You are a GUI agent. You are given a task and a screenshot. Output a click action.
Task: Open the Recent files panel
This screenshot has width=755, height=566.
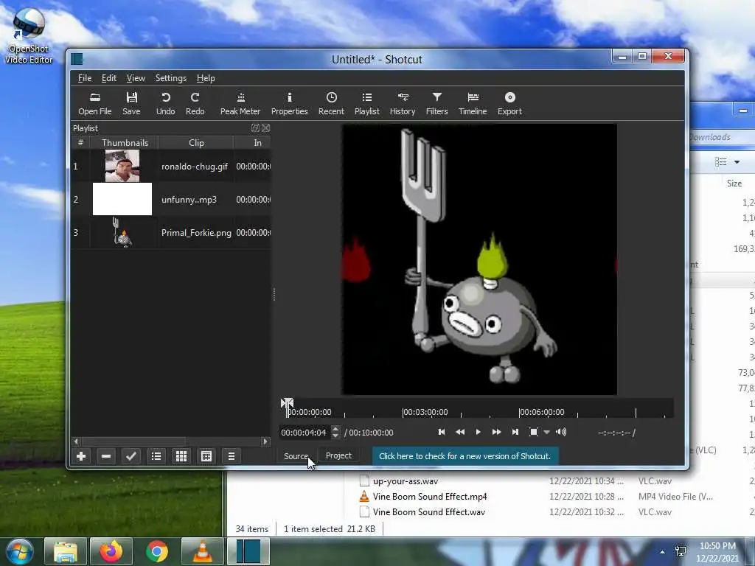coord(331,104)
